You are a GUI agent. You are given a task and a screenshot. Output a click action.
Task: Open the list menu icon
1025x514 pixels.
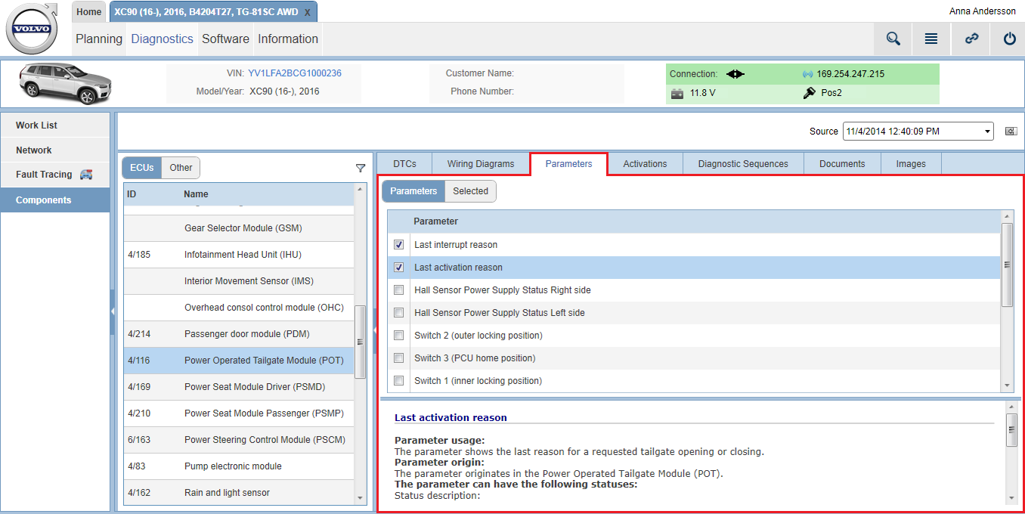(x=931, y=39)
